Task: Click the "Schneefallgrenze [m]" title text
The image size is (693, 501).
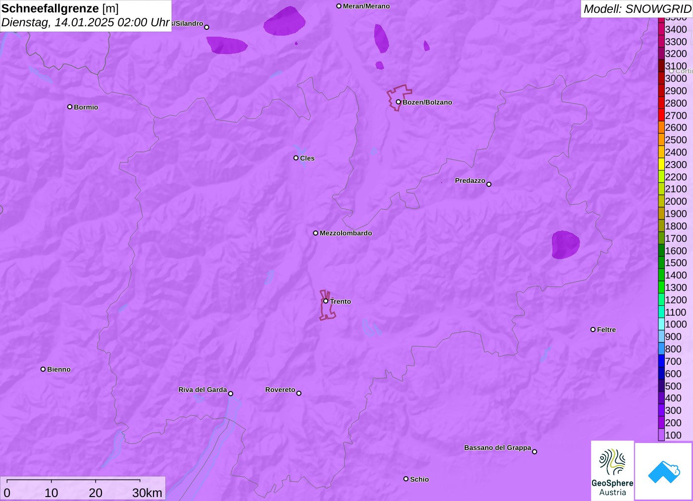Action: (x=60, y=8)
